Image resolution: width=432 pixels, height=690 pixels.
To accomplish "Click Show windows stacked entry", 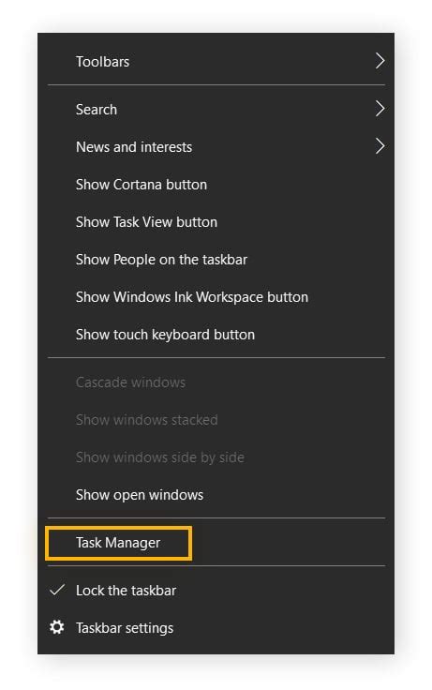I will pos(216,419).
